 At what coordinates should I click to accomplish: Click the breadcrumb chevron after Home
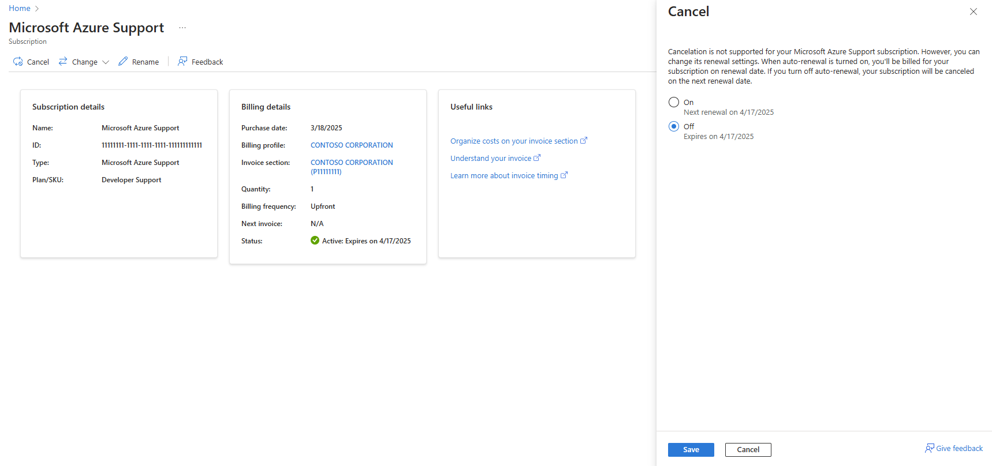pyautogui.click(x=37, y=9)
